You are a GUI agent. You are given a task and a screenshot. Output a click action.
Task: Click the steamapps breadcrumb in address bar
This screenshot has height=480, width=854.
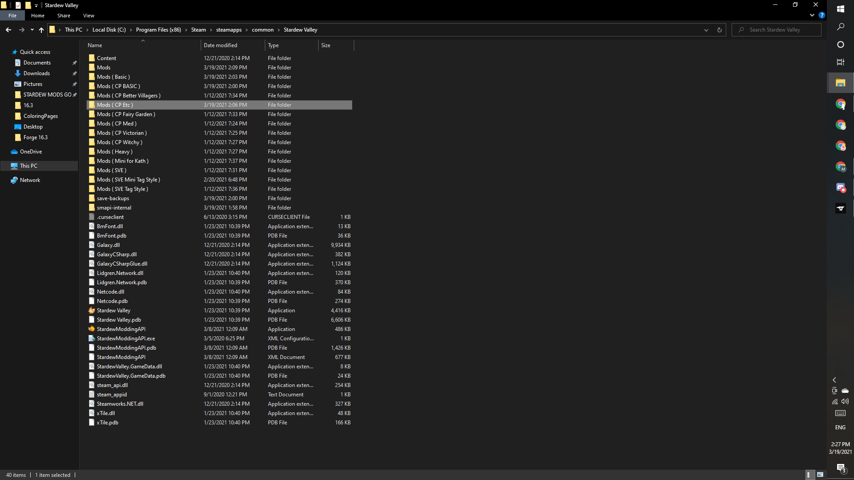[229, 30]
